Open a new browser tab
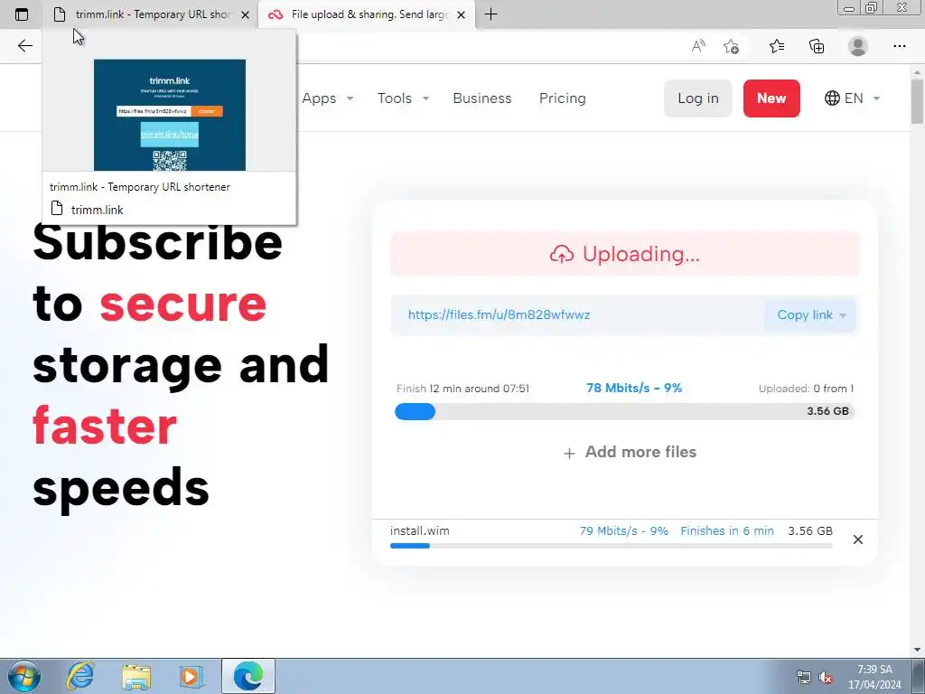Image resolution: width=925 pixels, height=694 pixels. coord(491,14)
